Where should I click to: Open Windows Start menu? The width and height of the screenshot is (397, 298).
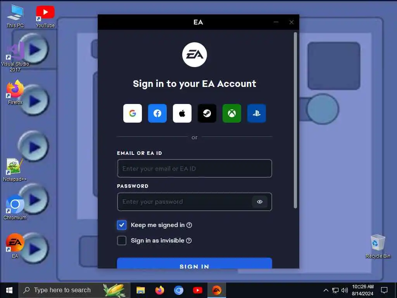click(9, 290)
